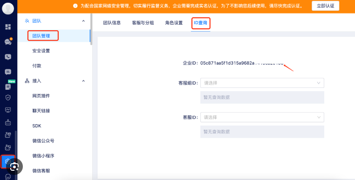The height and width of the screenshot is (180, 355).
Task: Open the phone call bubble icon
Action: pyautogui.click(x=8, y=57)
